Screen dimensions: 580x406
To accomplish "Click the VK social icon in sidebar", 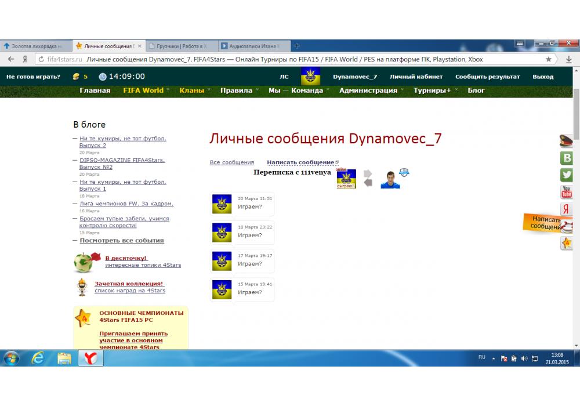I will coord(567,158).
